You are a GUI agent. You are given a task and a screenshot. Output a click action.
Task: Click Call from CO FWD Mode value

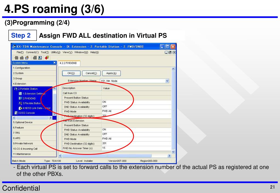coord(136,111)
